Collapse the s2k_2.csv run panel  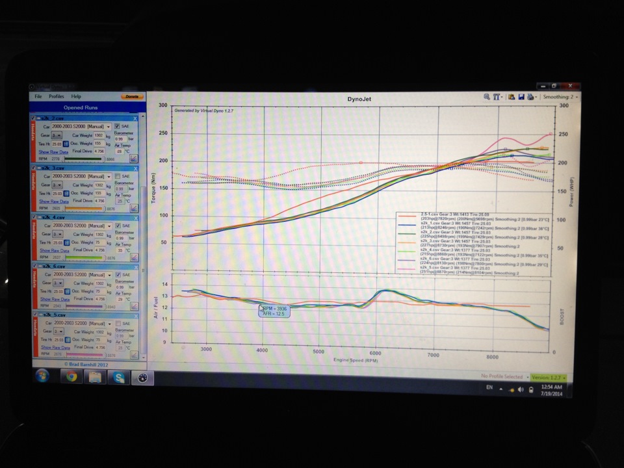pos(38,118)
